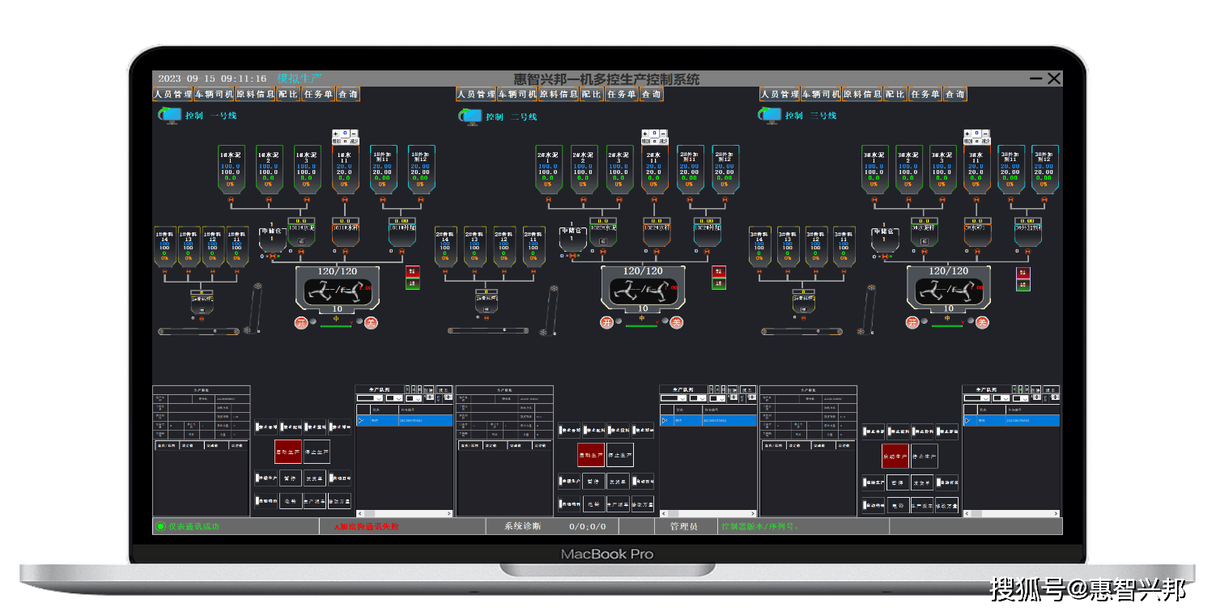Click the line three control monitor icon
The height and width of the screenshot is (616, 1216).
click(769, 116)
